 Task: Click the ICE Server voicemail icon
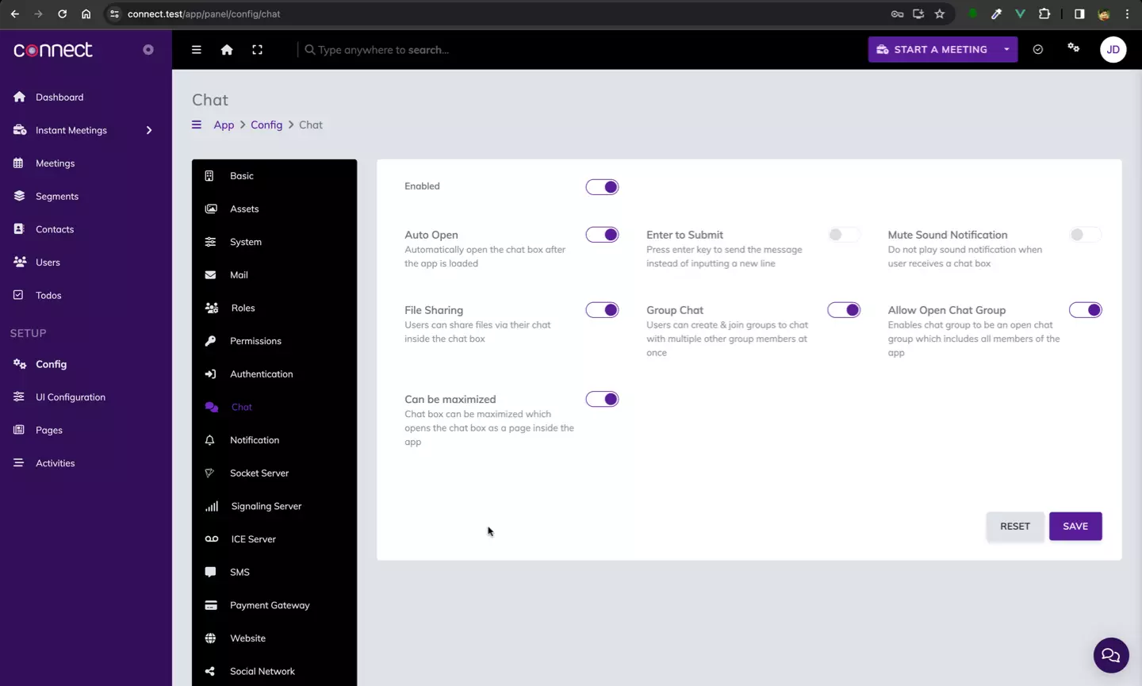(x=212, y=539)
